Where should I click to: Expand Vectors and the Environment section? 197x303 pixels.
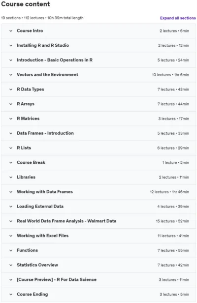pyautogui.click(x=98, y=75)
